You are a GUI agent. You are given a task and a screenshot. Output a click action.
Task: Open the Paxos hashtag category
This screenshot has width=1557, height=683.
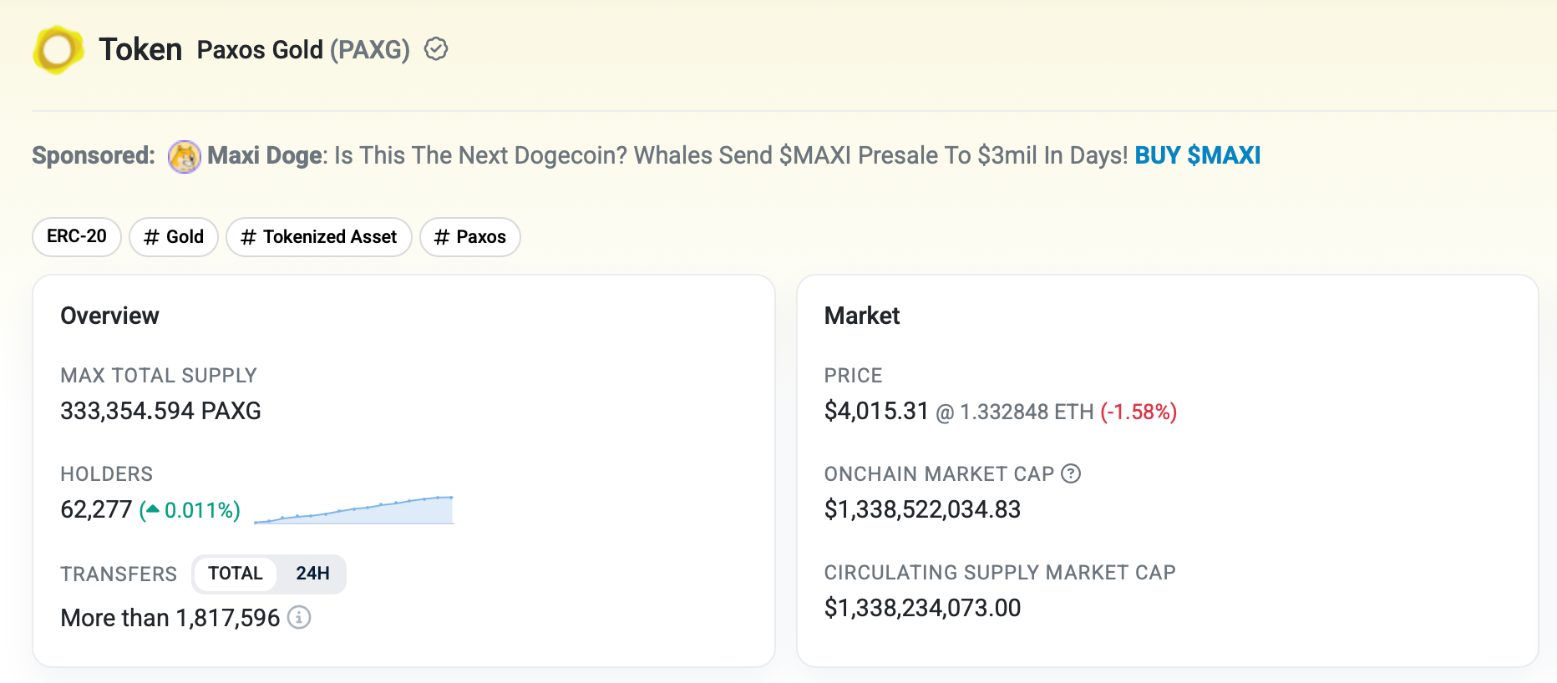[x=469, y=236]
